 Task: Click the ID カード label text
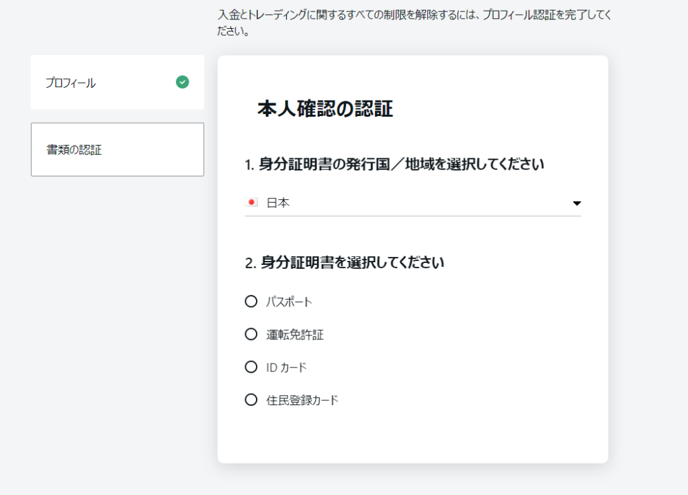click(286, 367)
